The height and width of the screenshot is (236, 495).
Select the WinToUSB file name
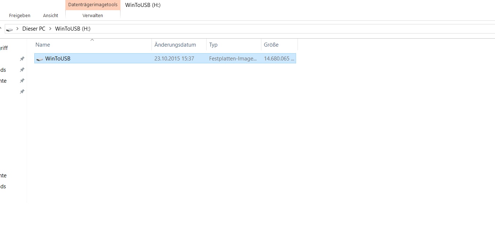click(x=58, y=58)
